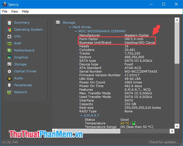Click the Power On Time value 462.6 days

pyautogui.click(x=133, y=86)
